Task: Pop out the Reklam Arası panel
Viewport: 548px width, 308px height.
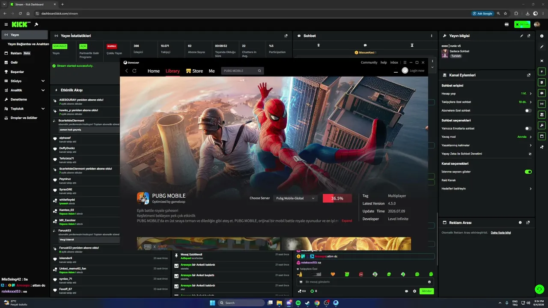Action: 528,223
